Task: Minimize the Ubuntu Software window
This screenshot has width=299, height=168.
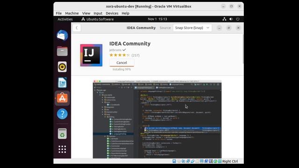Action: click(219, 28)
